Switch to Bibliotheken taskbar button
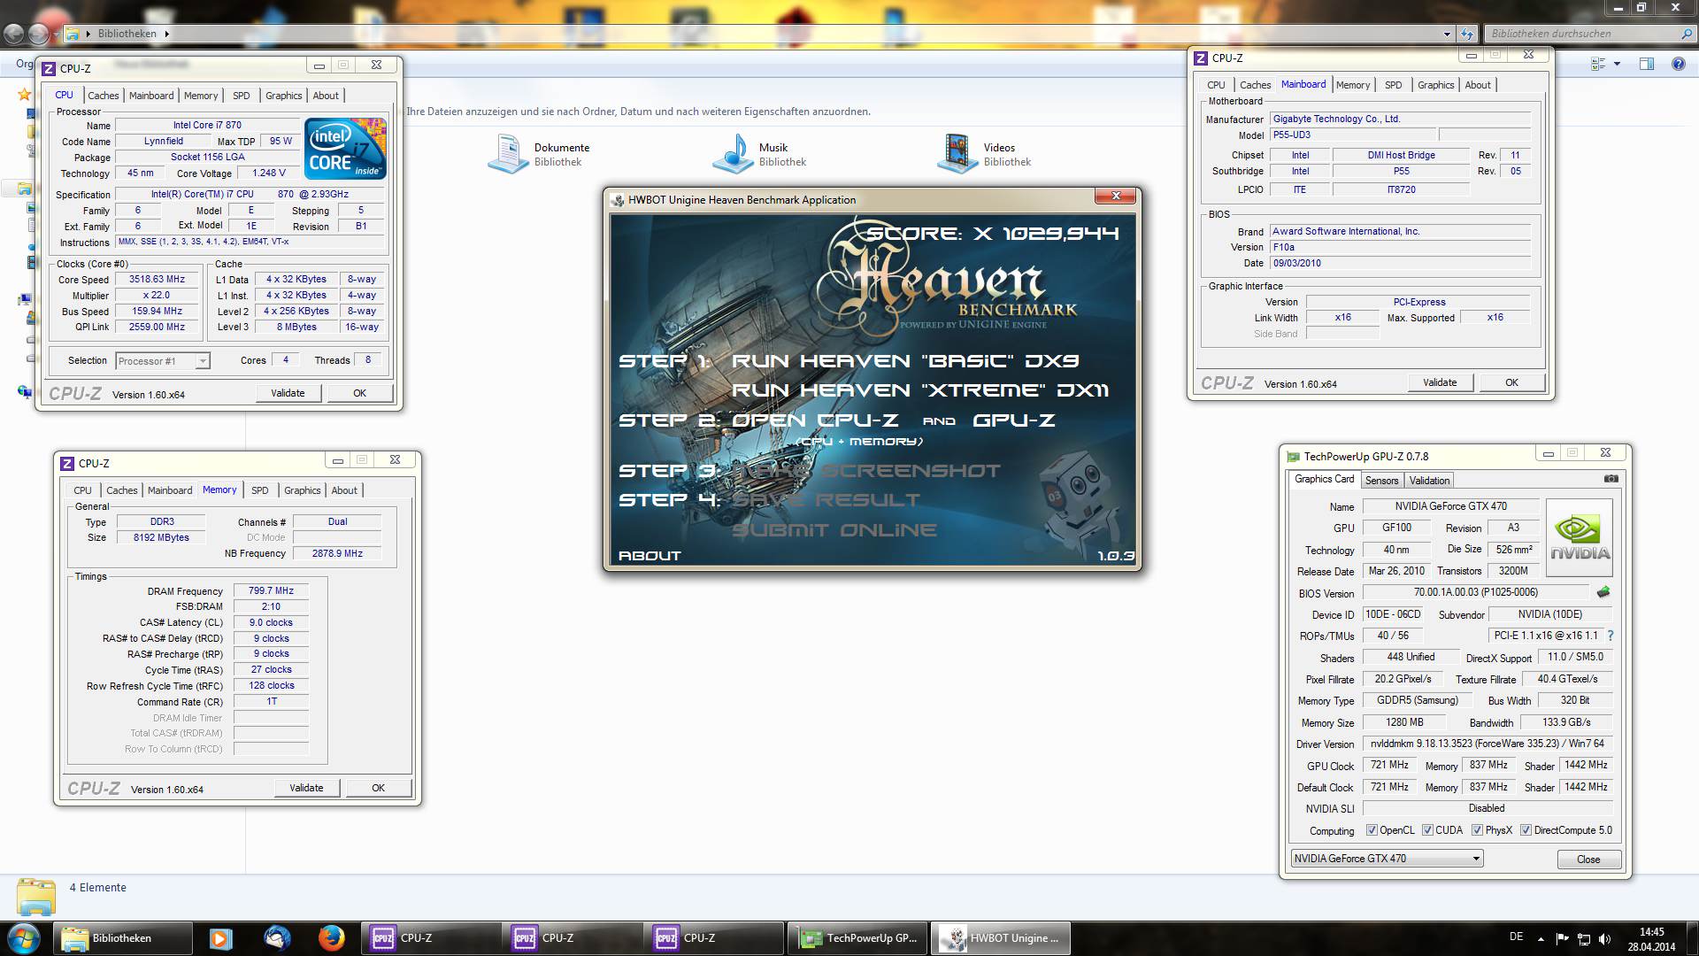The image size is (1699, 956). 123,937
